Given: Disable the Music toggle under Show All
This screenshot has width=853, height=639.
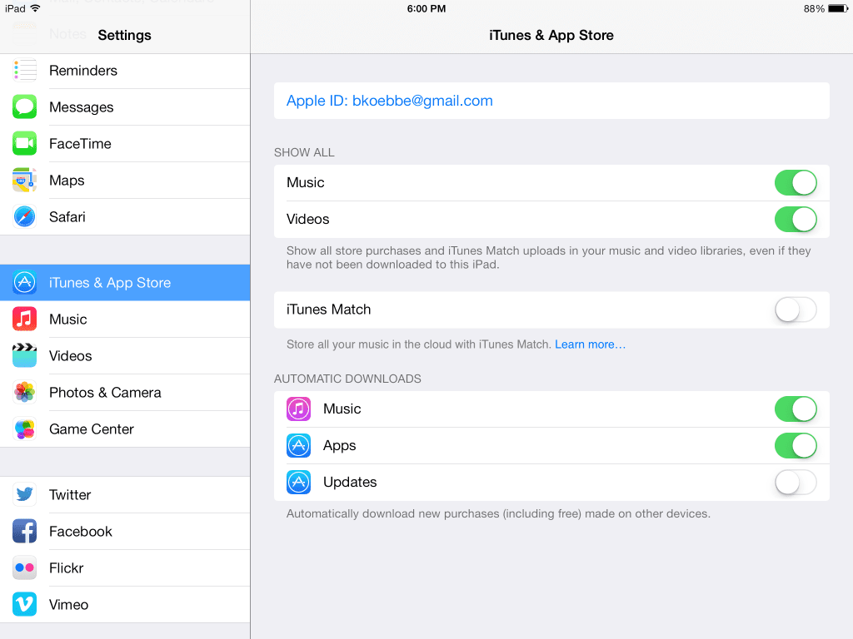Looking at the screenshot, I should click(x=796, y=182).
